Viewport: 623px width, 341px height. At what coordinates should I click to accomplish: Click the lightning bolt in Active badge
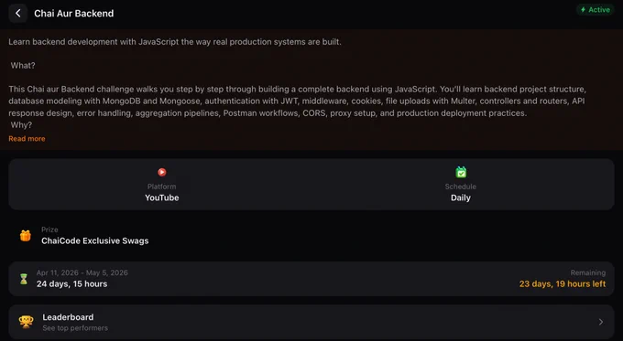click(583, 9)
